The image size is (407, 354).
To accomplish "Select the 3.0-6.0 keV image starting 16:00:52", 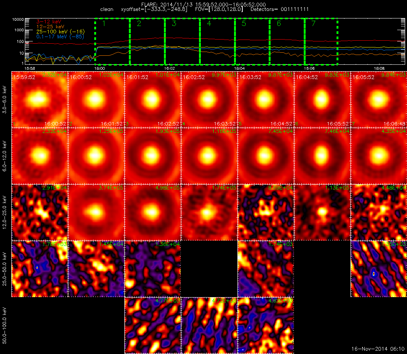I will point(96,99).
